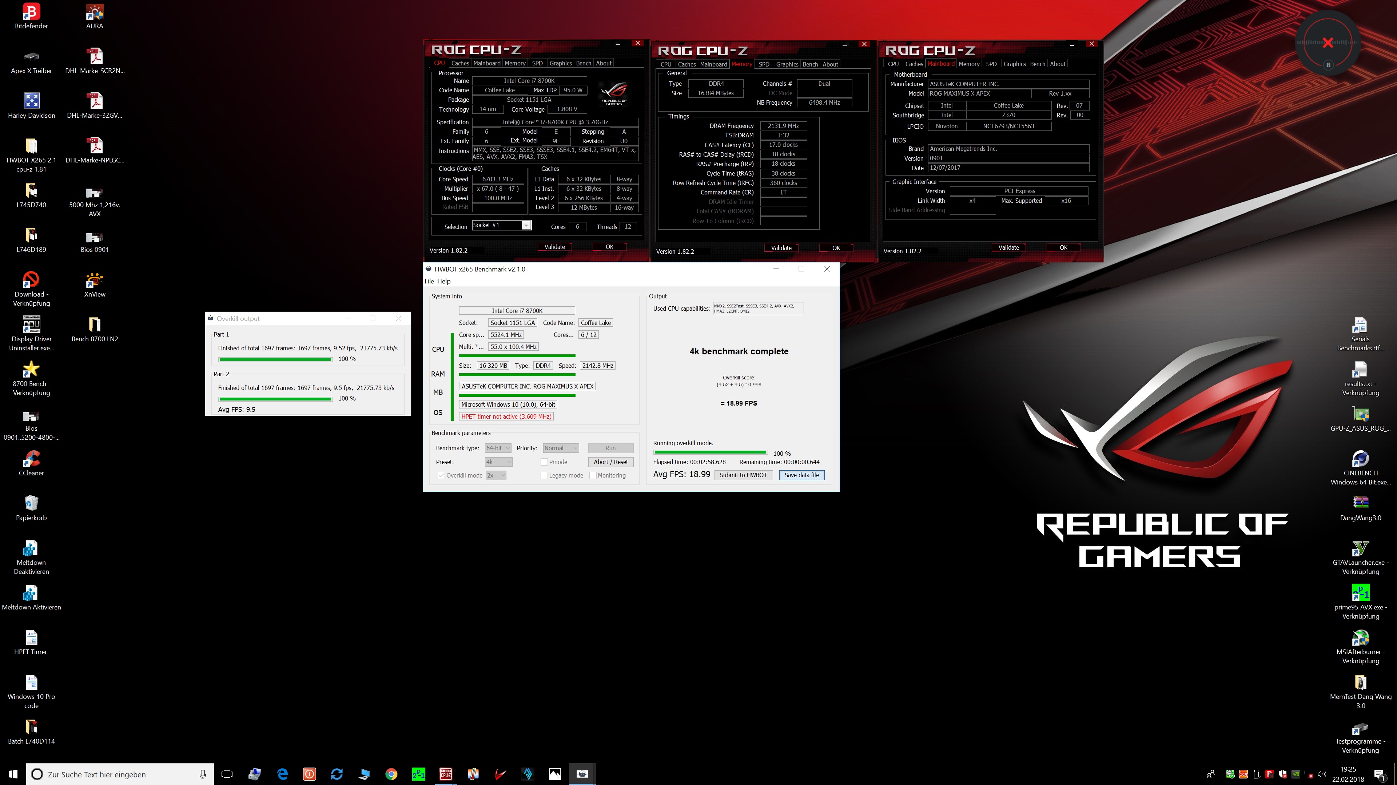Open Edge browser from taskbar
The image size is (1397, 785).
tap(282, 774)
